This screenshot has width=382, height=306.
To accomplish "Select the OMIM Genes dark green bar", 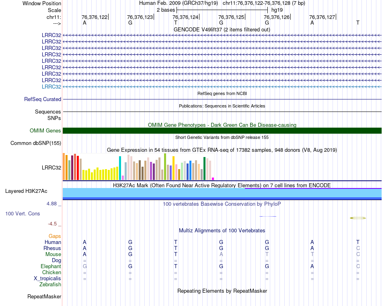I will (x=222, y=130).
